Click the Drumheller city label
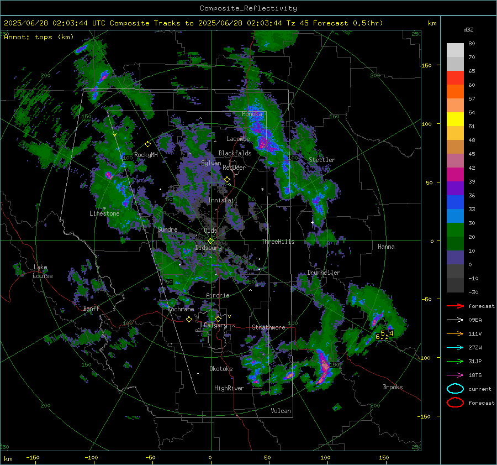 click(324, 273)
